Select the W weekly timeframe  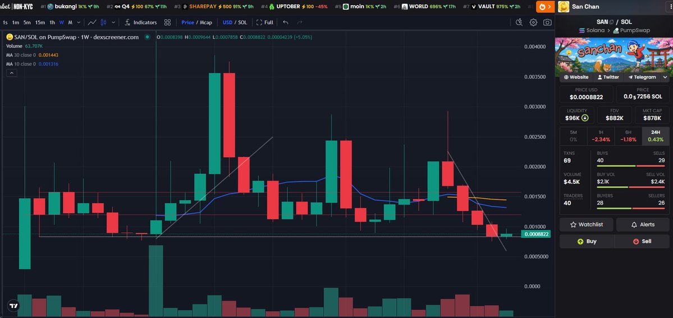tap(62, 22)
